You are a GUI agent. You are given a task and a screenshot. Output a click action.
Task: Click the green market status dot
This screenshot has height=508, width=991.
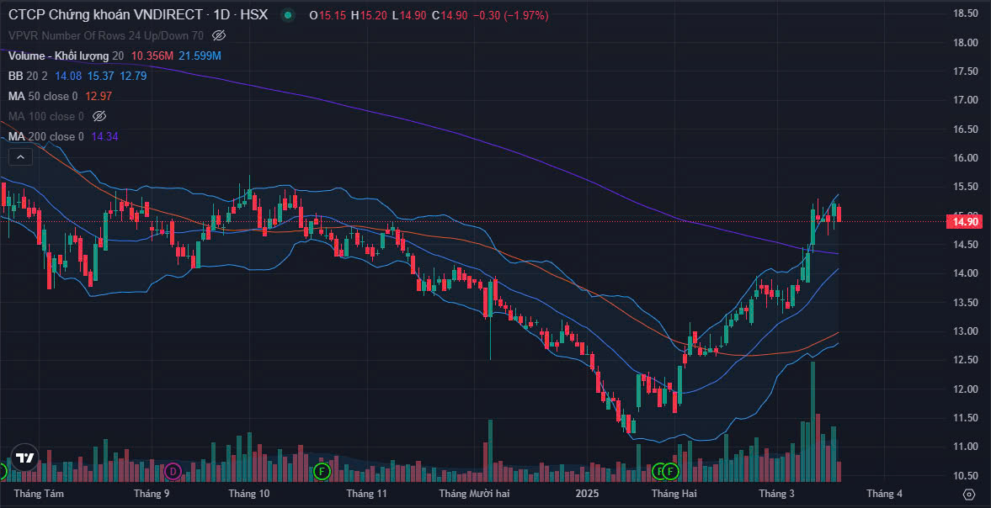[288, 16]
